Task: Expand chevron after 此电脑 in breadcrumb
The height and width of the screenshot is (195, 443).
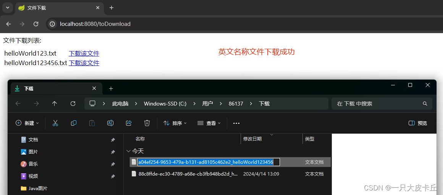Action: pyautogui.click(x=136, y=104)
